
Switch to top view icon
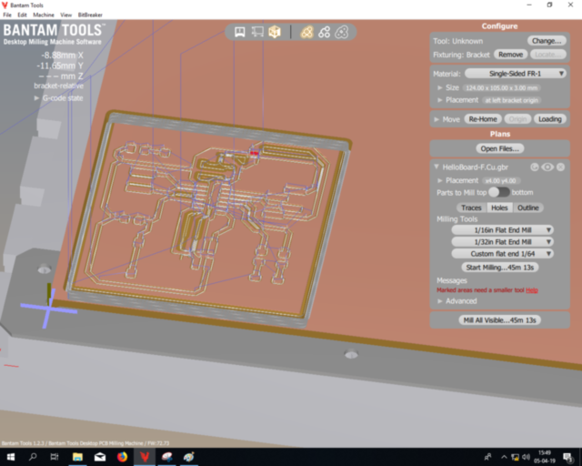coord(257,32)
